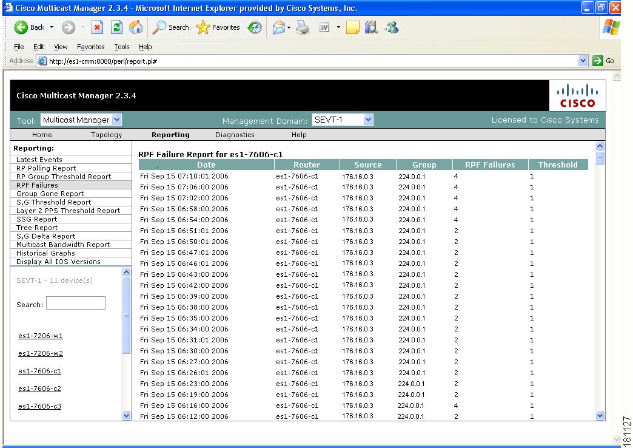Click the device list scroll-down arrow
The width and height of the screenshot is (633, 448).
pos(126,416)
